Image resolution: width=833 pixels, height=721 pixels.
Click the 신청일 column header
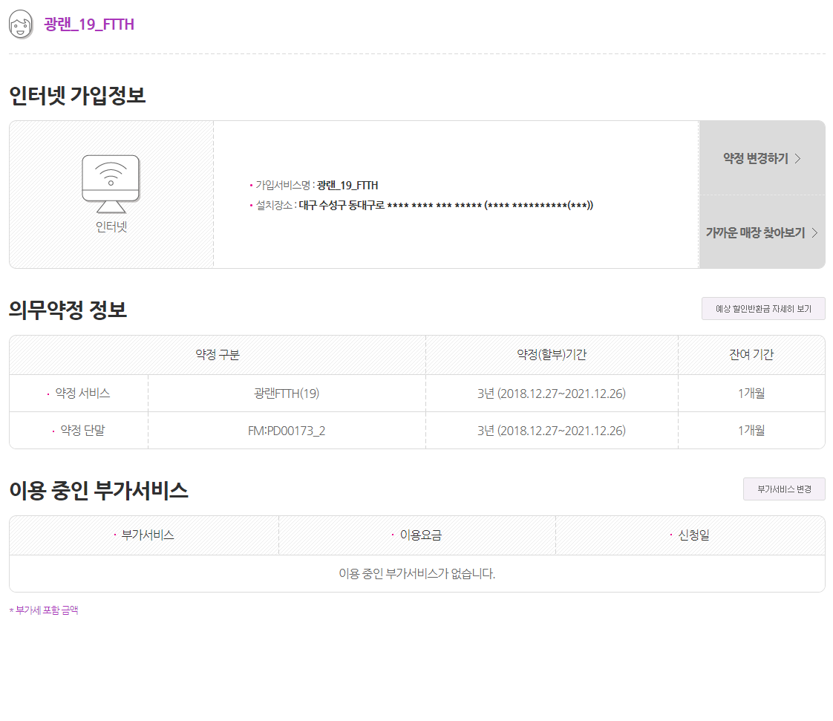(x=691, y=535)
